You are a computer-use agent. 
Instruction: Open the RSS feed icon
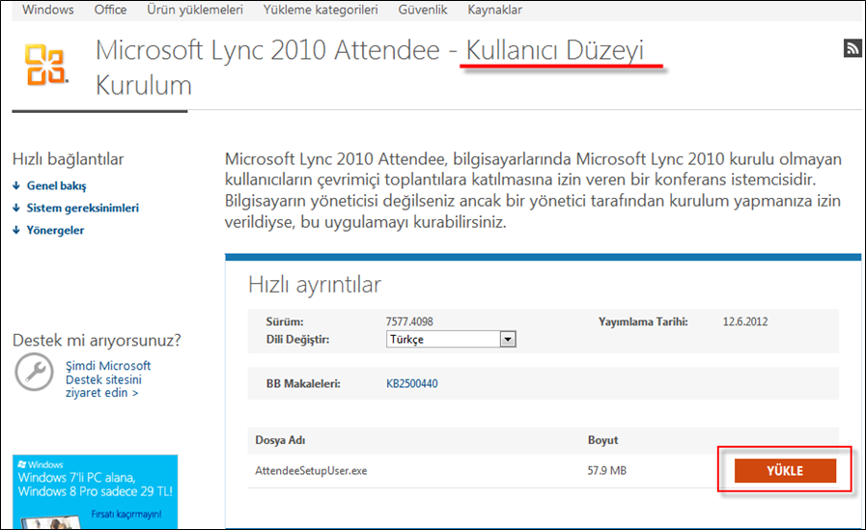(852, 48)
